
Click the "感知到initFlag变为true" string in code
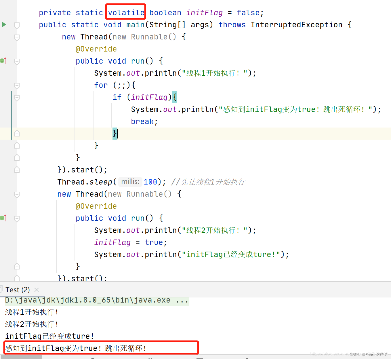click(x=295, y=109)
